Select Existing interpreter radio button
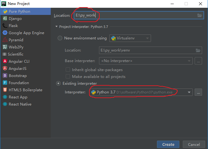Image resolution: width=208 pixels, height=149 pixels. pyautogui.click(x=58, y=84)
